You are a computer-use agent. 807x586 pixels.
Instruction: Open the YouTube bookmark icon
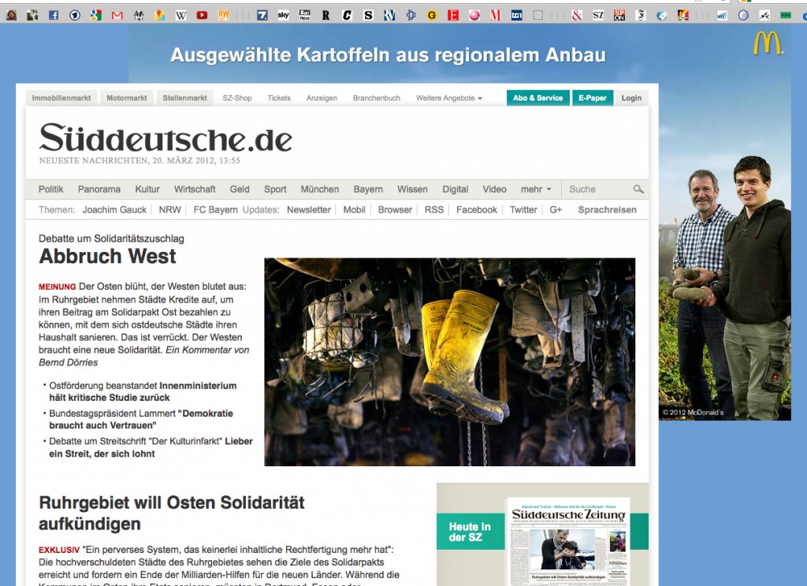pyautogui.click(x=202, y=16)
